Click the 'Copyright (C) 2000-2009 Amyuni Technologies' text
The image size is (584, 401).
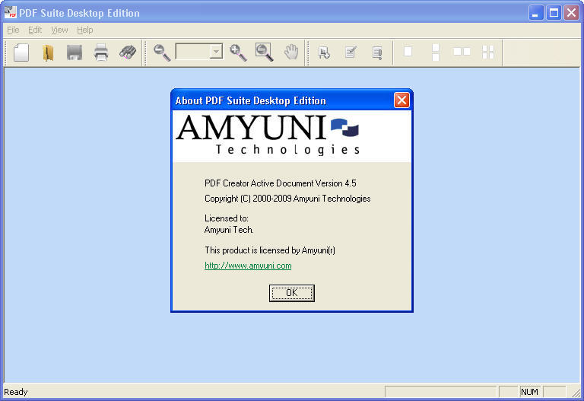(287, 199)
